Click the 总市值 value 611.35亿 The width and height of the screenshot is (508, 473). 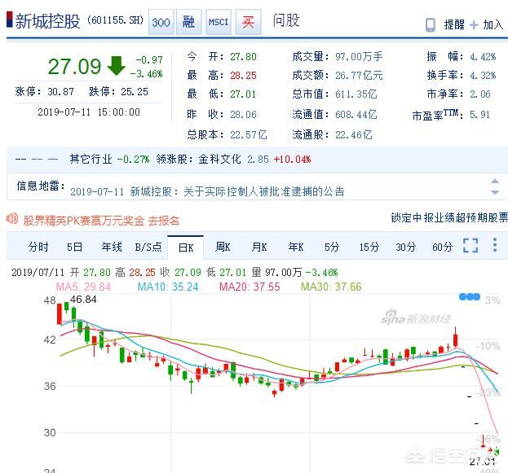(356, 94)
